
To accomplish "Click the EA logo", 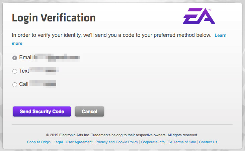I will (x=199, y=17).
